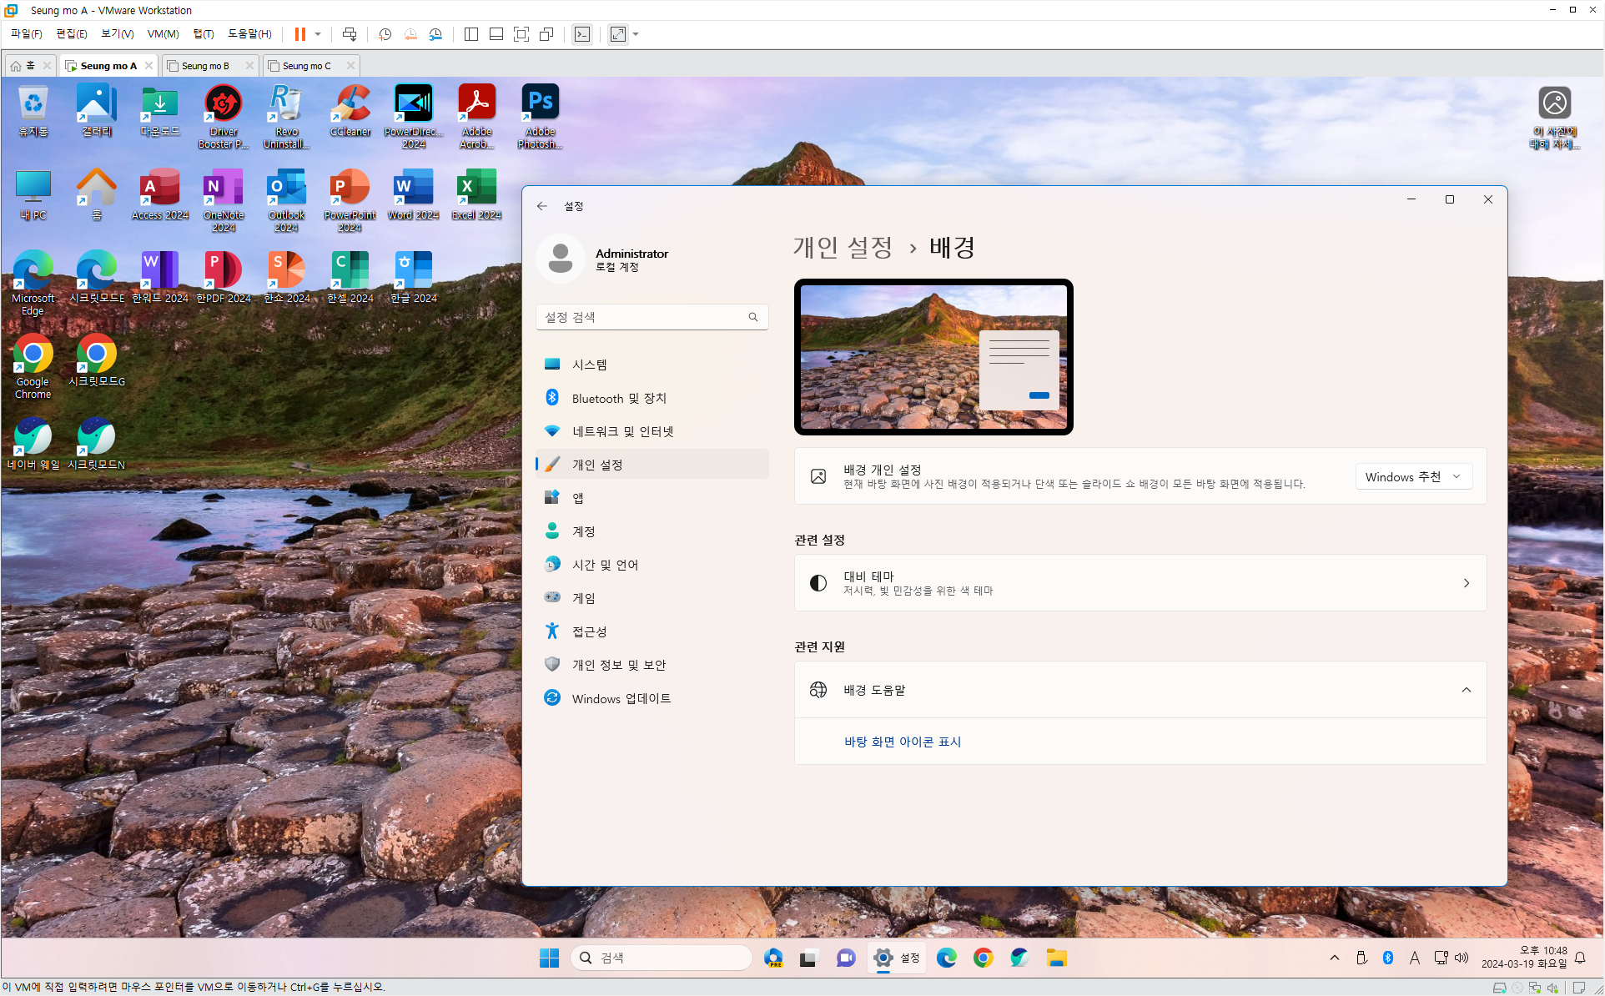Enter full screen mode icon in VMware toolbar
The height and width of the screenshot is (996, 1605).
521,34
